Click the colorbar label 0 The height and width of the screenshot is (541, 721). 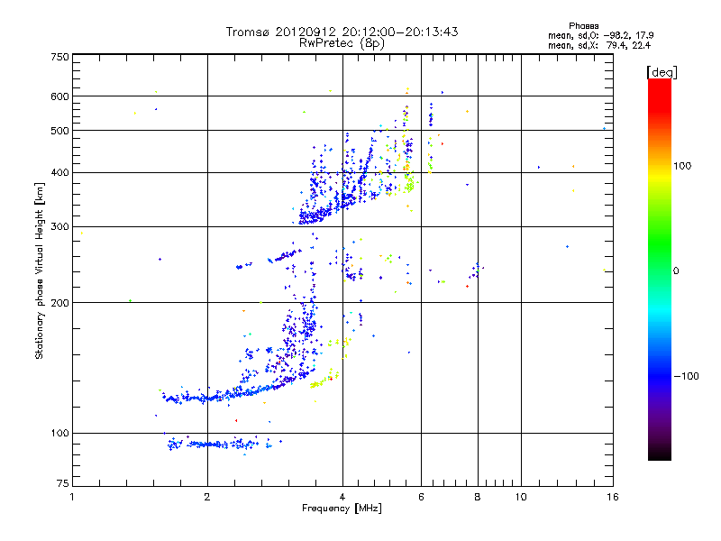(x=676, y=271)
